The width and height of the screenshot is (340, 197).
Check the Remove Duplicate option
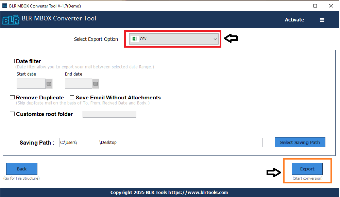pos(12,97)
